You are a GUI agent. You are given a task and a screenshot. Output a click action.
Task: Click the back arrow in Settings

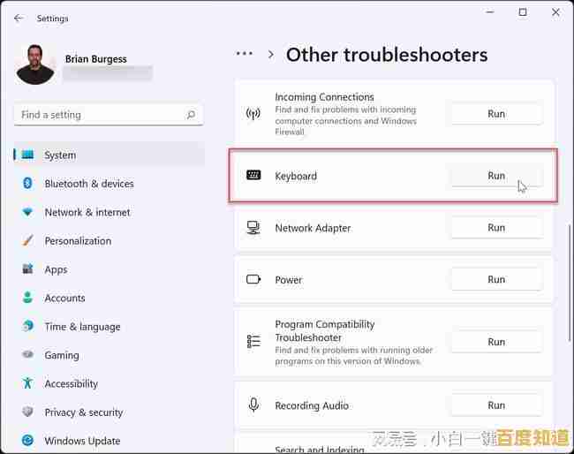[x=19, y=18]
